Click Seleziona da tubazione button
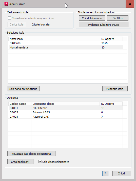This screenshot has height=181, width=136. pyautogui.click(x=24, y=89)
